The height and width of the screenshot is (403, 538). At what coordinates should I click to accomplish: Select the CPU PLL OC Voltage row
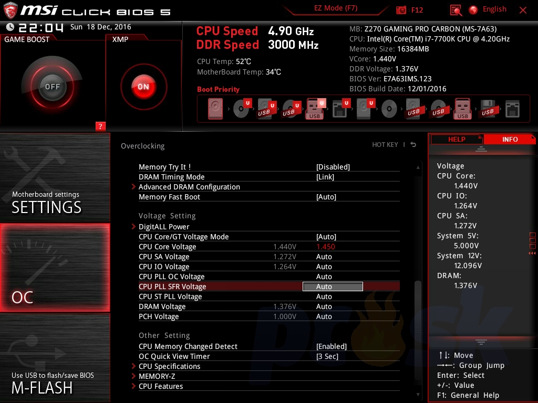pyautogui.click(x=269, y=277)
